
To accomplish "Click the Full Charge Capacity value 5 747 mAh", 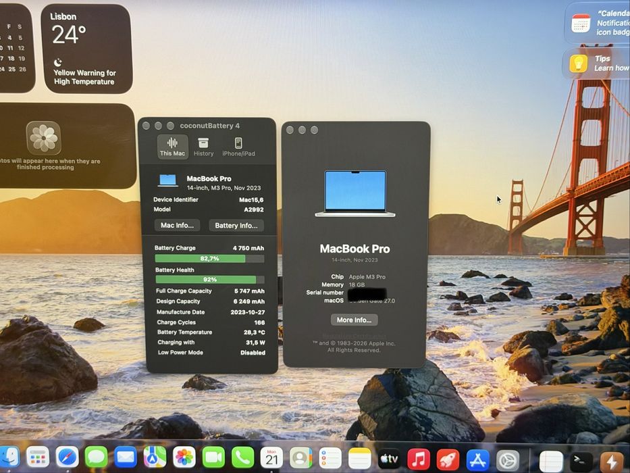I will coord(250,291).
